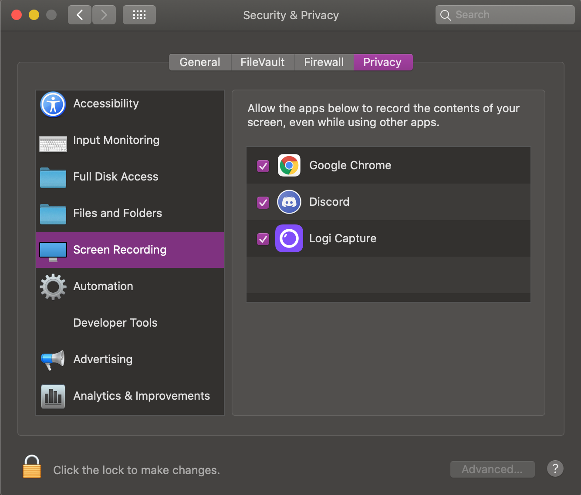
Task: Select Full Disk Access category
Action: (130, 177)
